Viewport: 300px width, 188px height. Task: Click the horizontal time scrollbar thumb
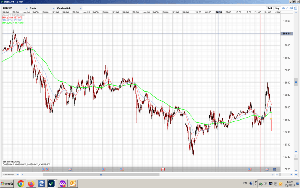click(x=101, y=175)
